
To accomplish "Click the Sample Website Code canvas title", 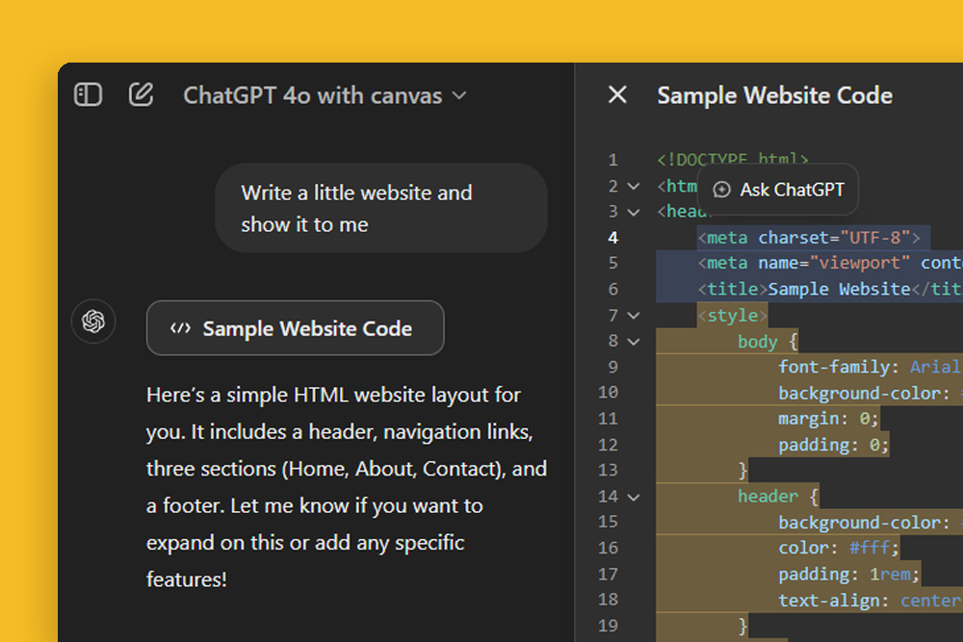I will coord(774,95).
